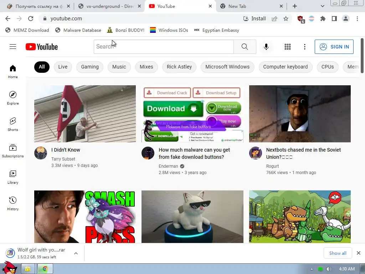Open the Malware Database bookmark
This screenshot has height=274, width=365.
[x=78, y=30]
